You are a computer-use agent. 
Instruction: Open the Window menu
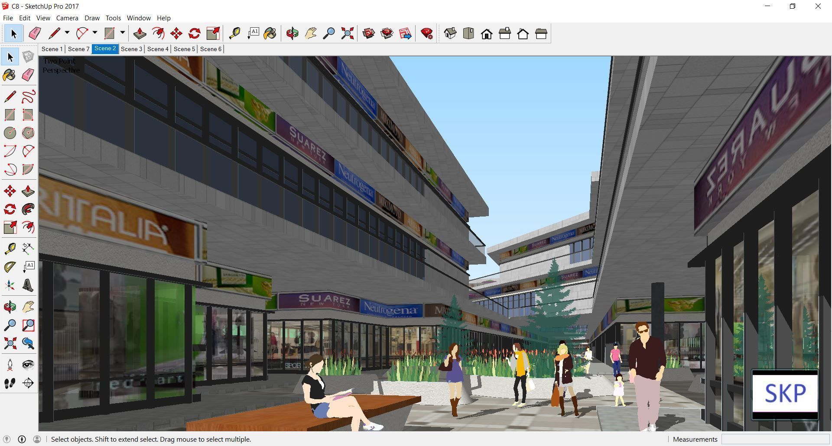point(139,18)
